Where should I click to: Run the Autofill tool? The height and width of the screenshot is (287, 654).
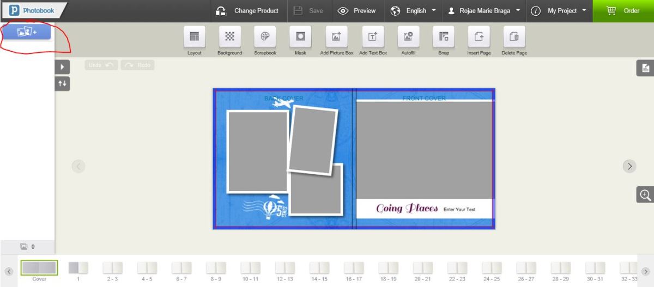(408, 37)
